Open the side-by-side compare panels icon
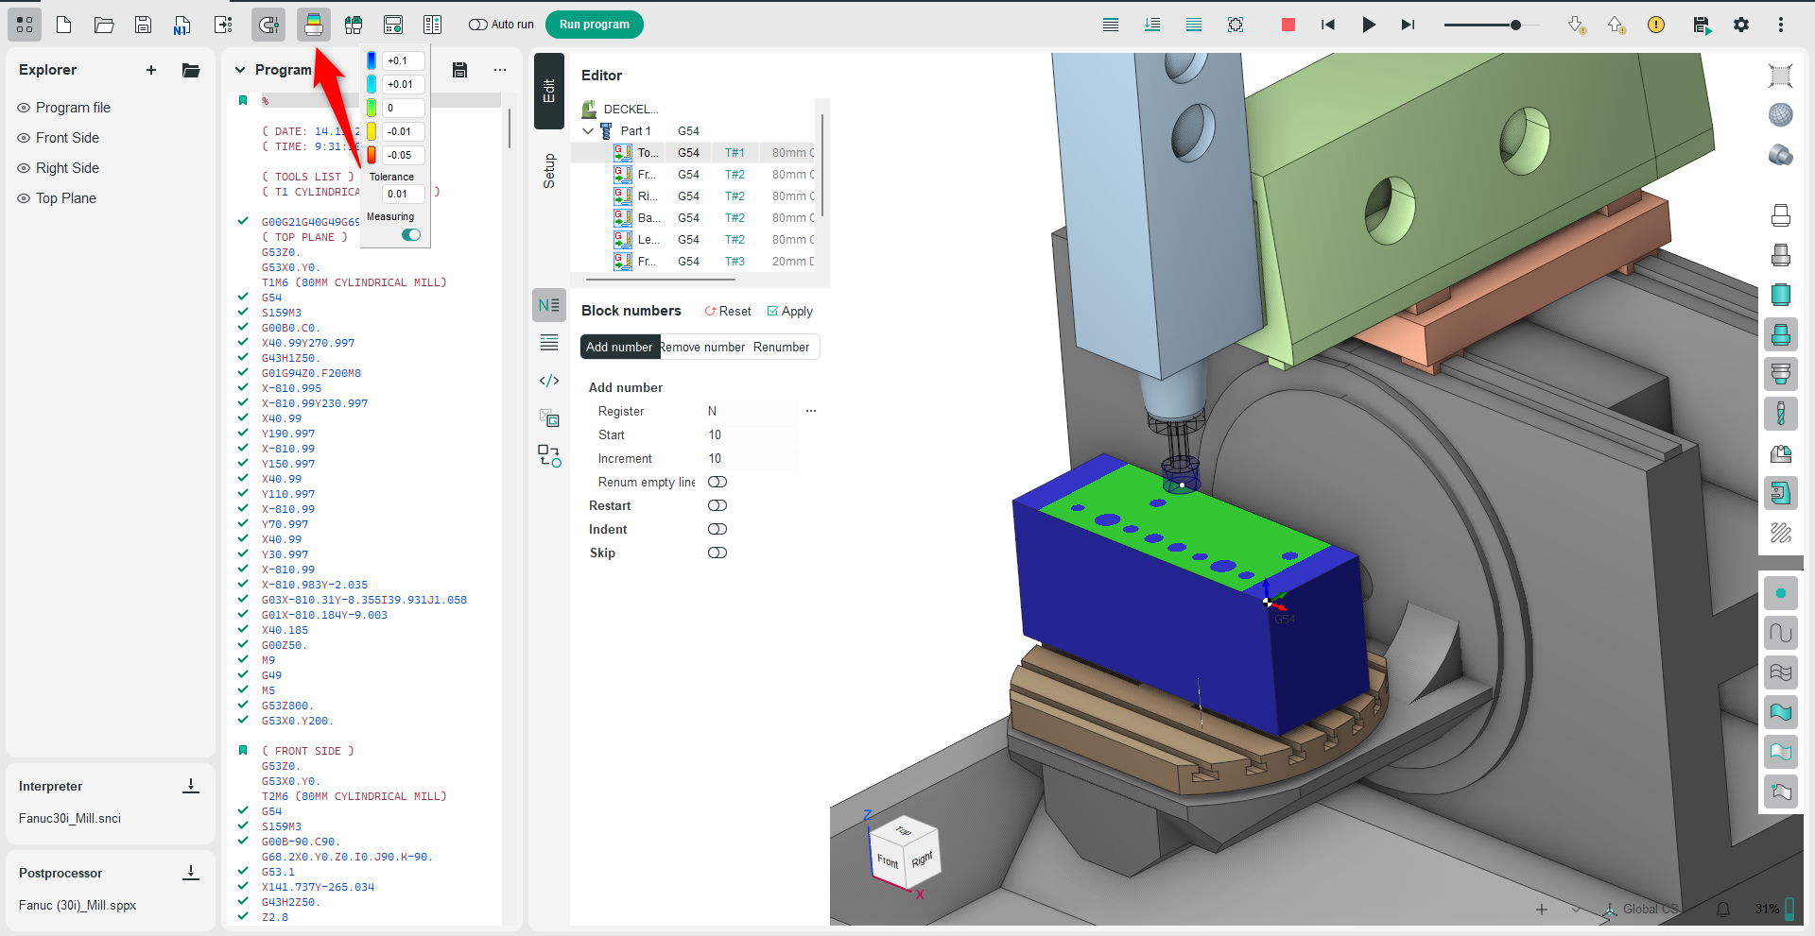1815x936 pixels. tap(433, 25)
